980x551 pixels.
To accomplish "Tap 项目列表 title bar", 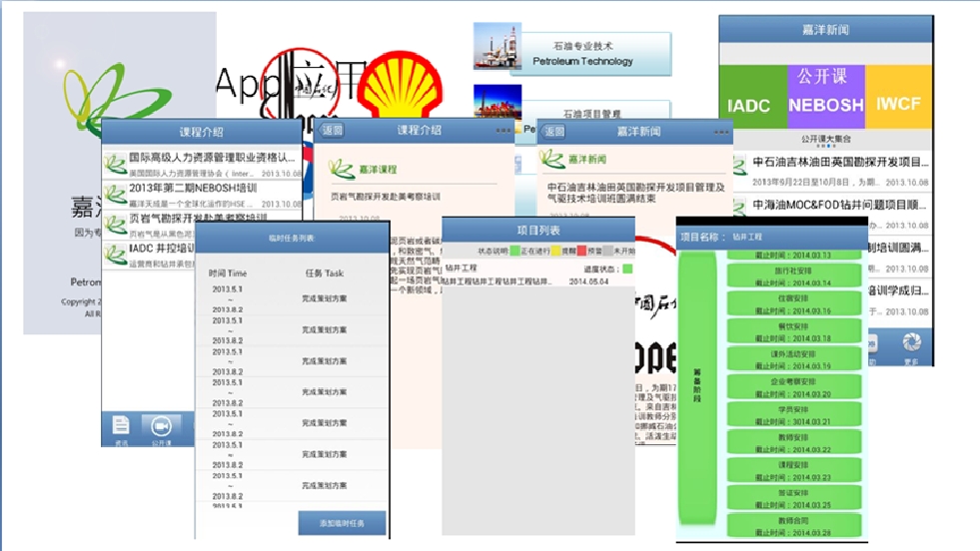I will 538,231.
